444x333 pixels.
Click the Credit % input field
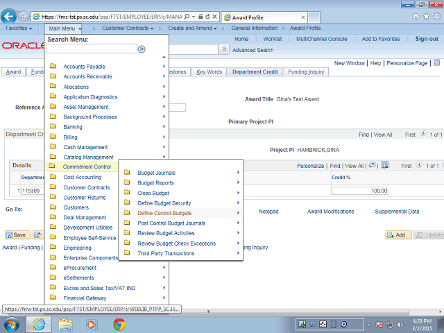359,190
